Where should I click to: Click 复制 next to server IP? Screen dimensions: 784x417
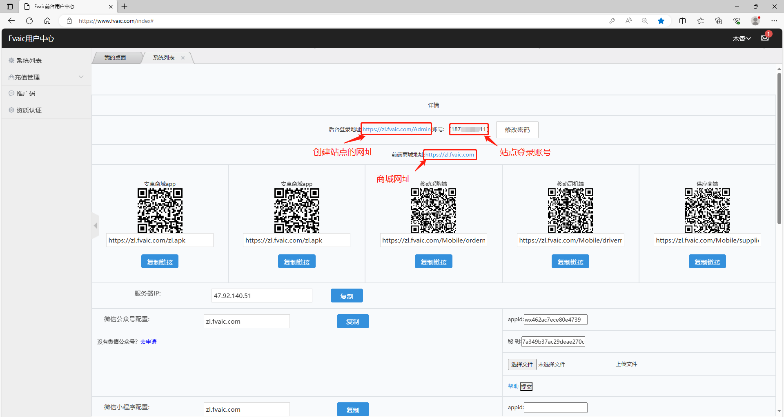tap(346, 296)
